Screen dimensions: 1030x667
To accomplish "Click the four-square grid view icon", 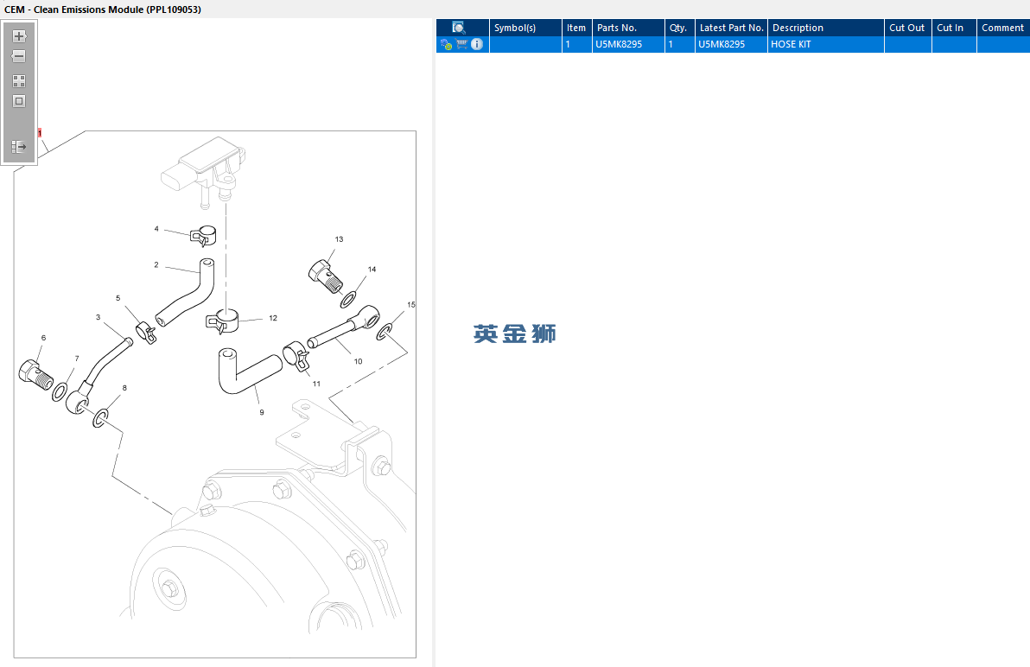I will 19,81.
